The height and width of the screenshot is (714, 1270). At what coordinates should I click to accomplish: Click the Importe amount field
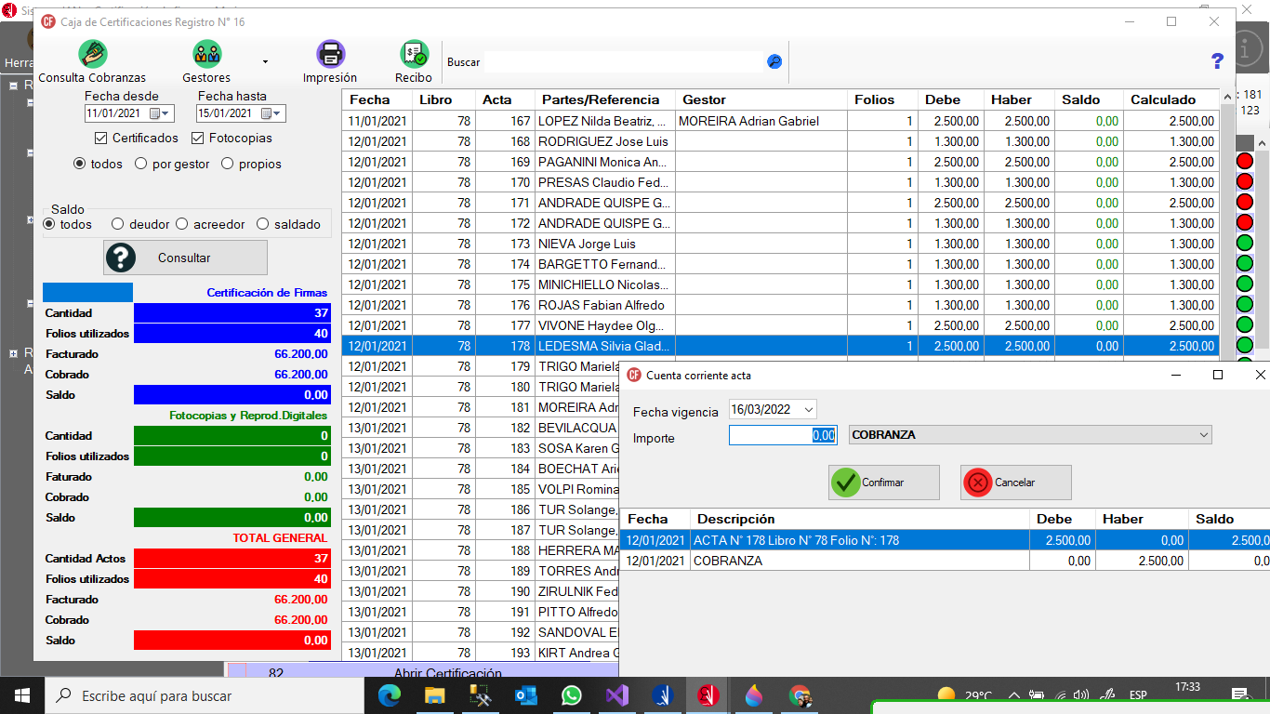pos(782,435)
